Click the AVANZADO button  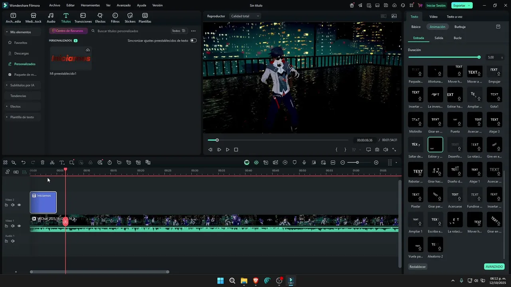coord(494,267)
